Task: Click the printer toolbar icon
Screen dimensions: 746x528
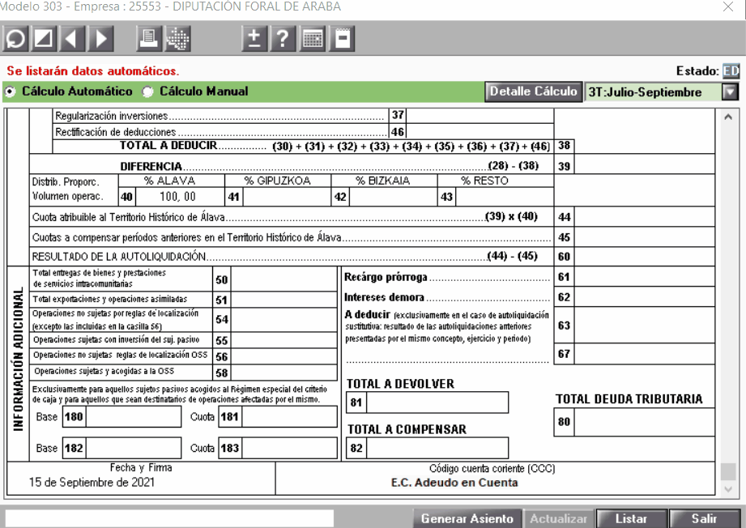Action: 149,39
